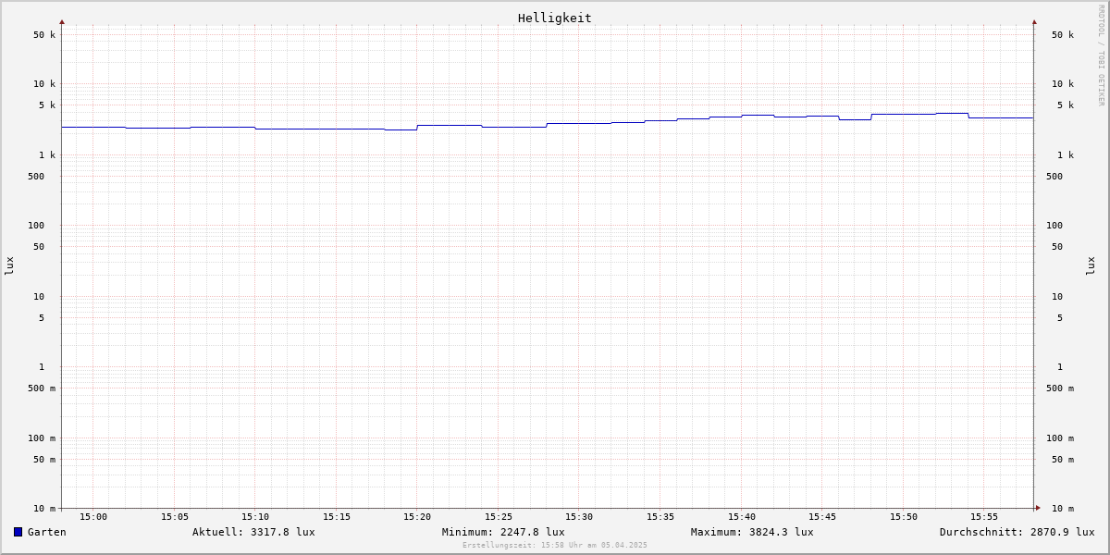Screen dimensions: 1110x555
Task: Click the "50 k" label on left y-axis
Action: pos(44,35)
